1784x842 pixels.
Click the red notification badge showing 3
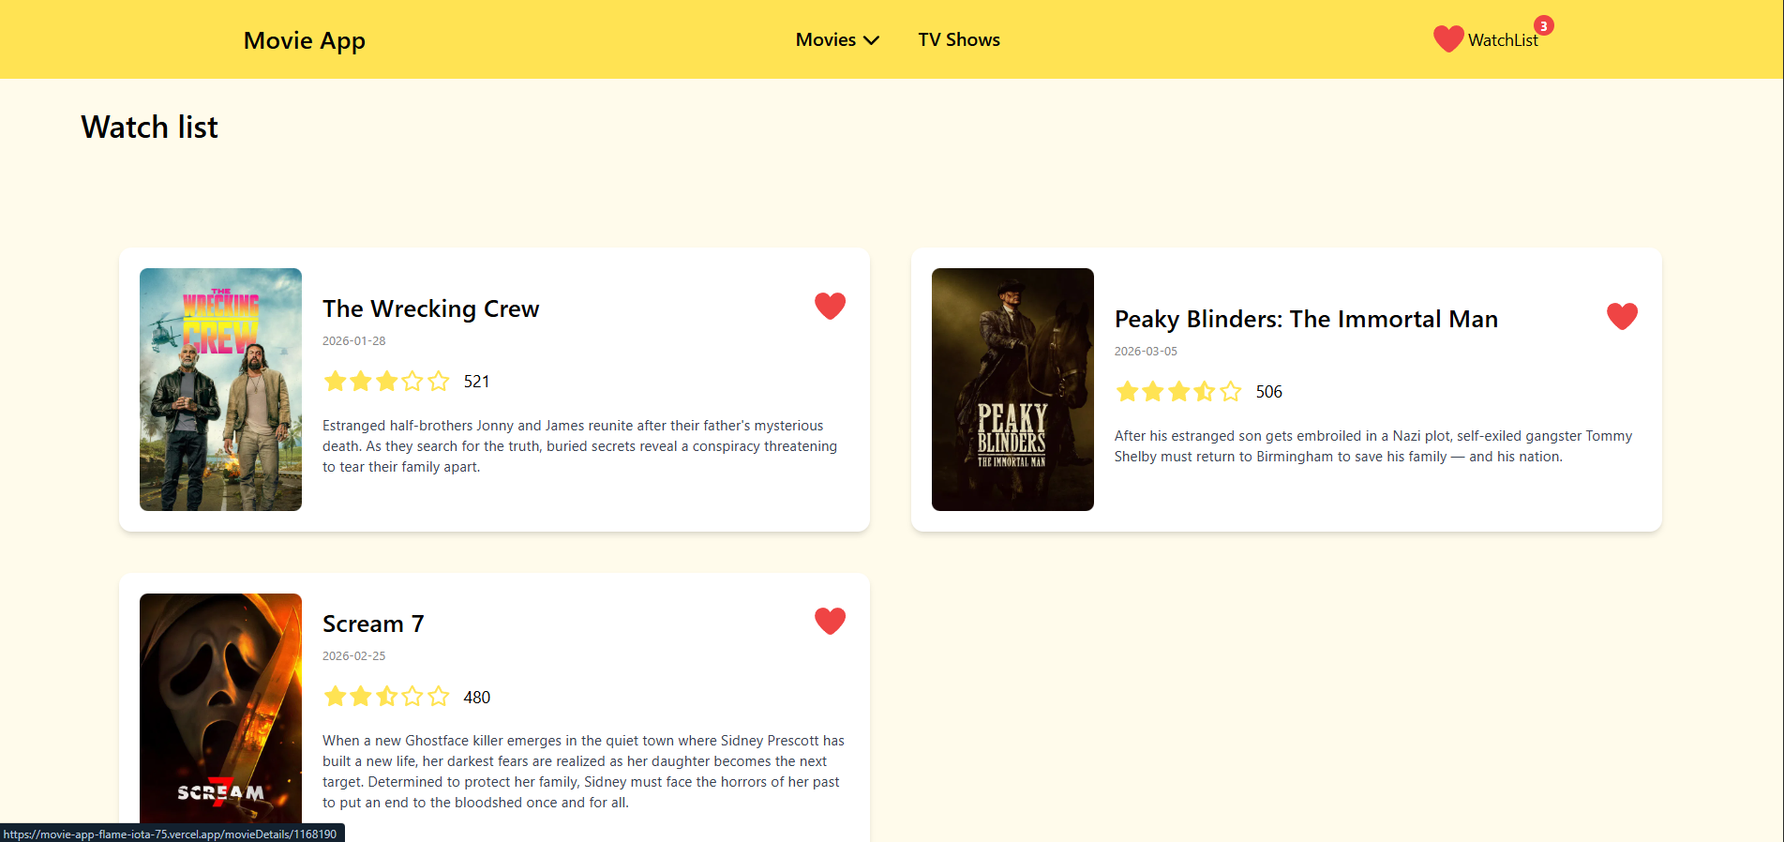pos(1543,26)
